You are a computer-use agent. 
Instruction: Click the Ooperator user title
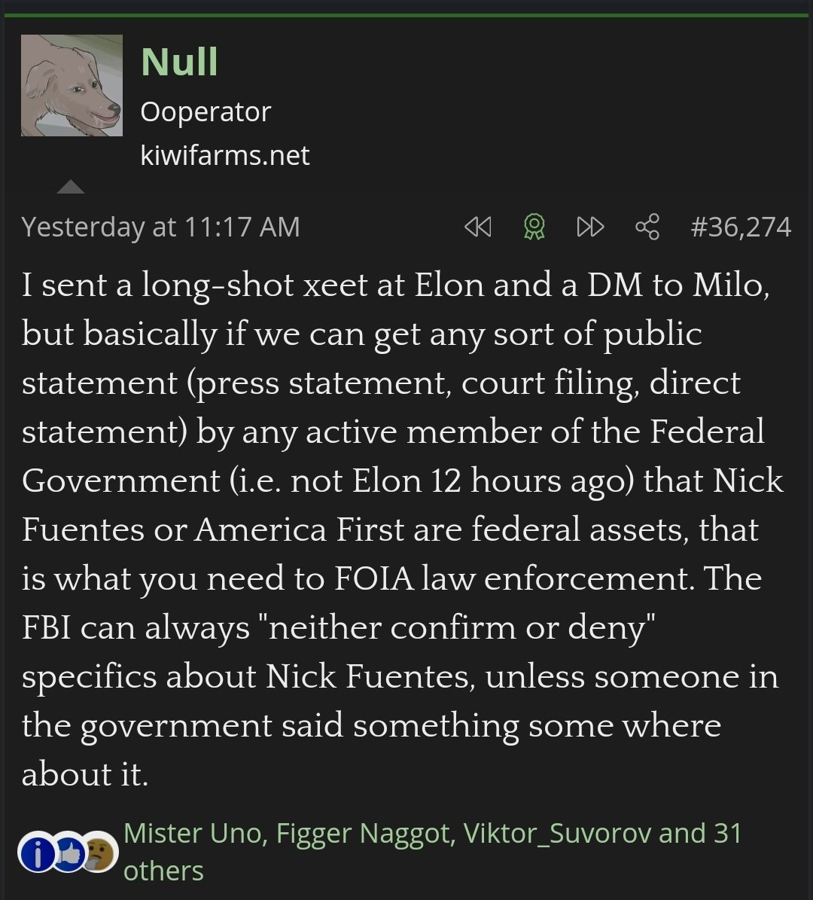(206, 112)
